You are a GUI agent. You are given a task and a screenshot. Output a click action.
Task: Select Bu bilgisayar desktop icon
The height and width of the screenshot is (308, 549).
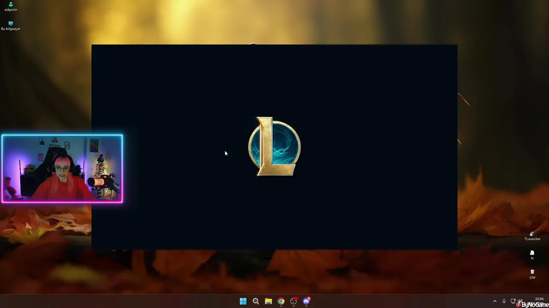point(11,26)
